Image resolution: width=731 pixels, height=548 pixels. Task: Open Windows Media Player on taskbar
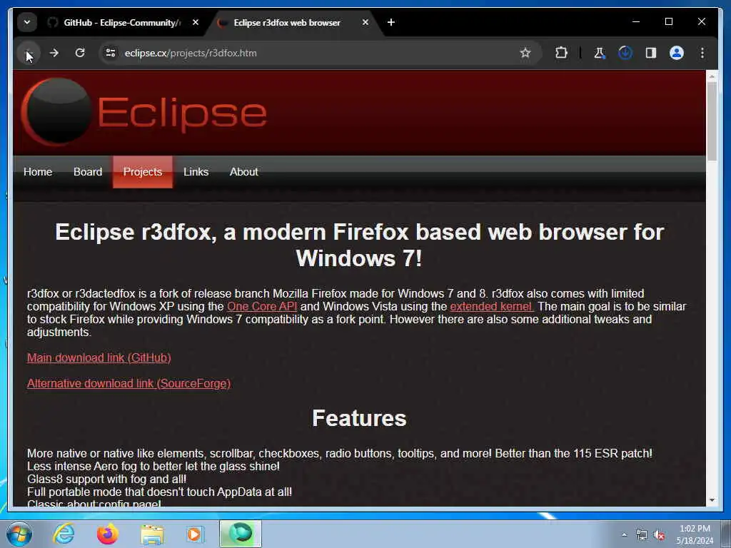[195, 534]
